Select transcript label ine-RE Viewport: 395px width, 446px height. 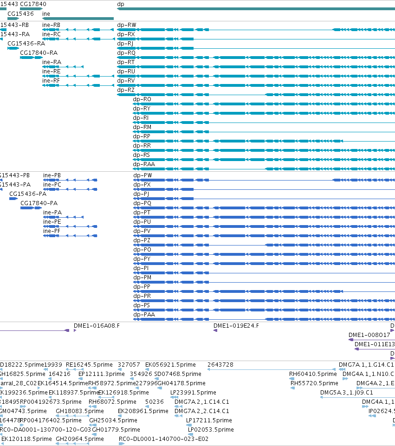(52, 71)
